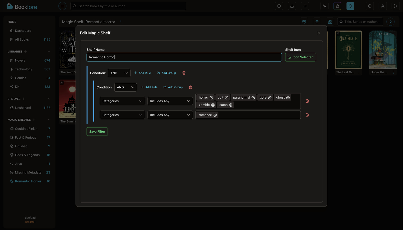Open Gods & Legends magic shelf
Screen dimensions: 403x230
(27, 155)
